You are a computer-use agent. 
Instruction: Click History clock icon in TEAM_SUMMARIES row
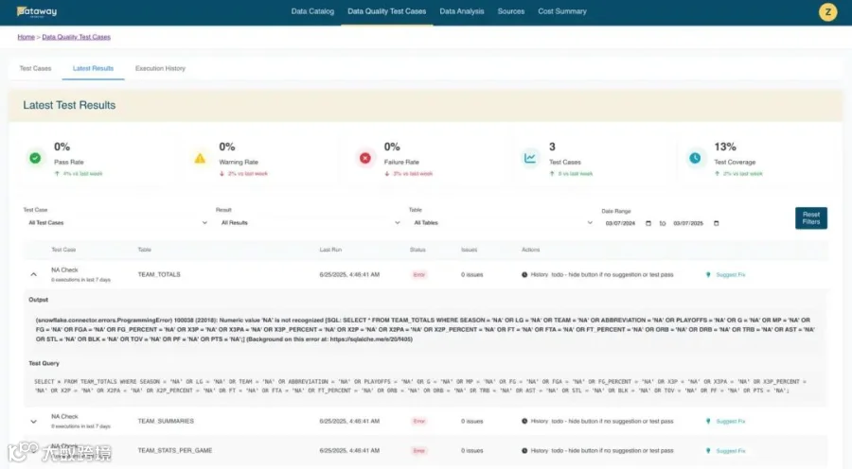[x=524, y=421]
